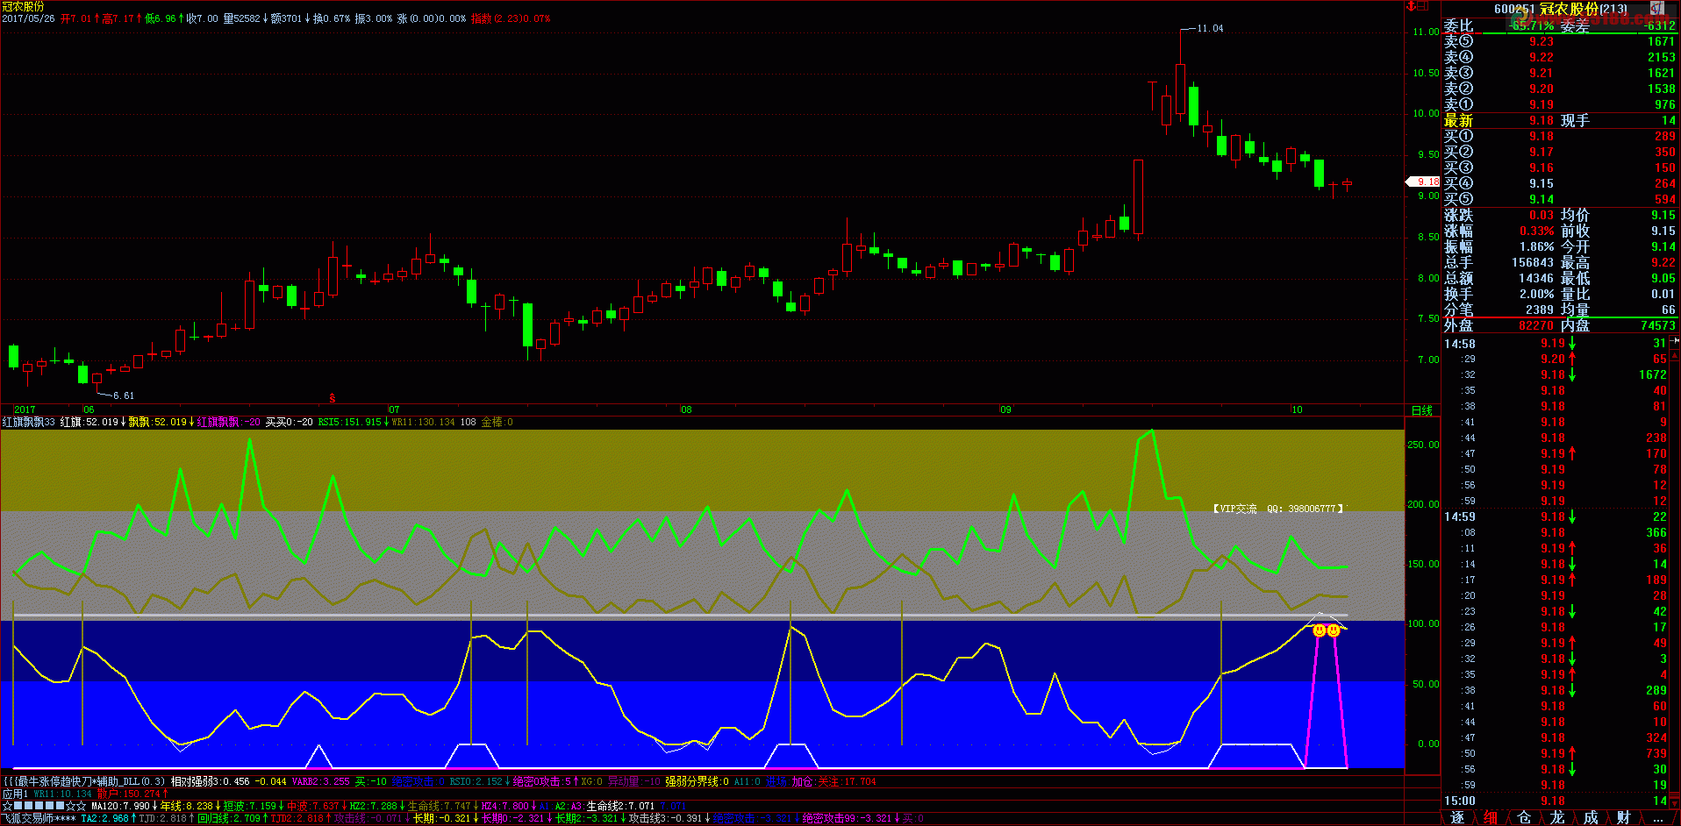Image resolution: width=1681 pixels, height=826 pixels.
Task: Click the MA120:7.990 value in indicator bar
Action: point(122,806)
